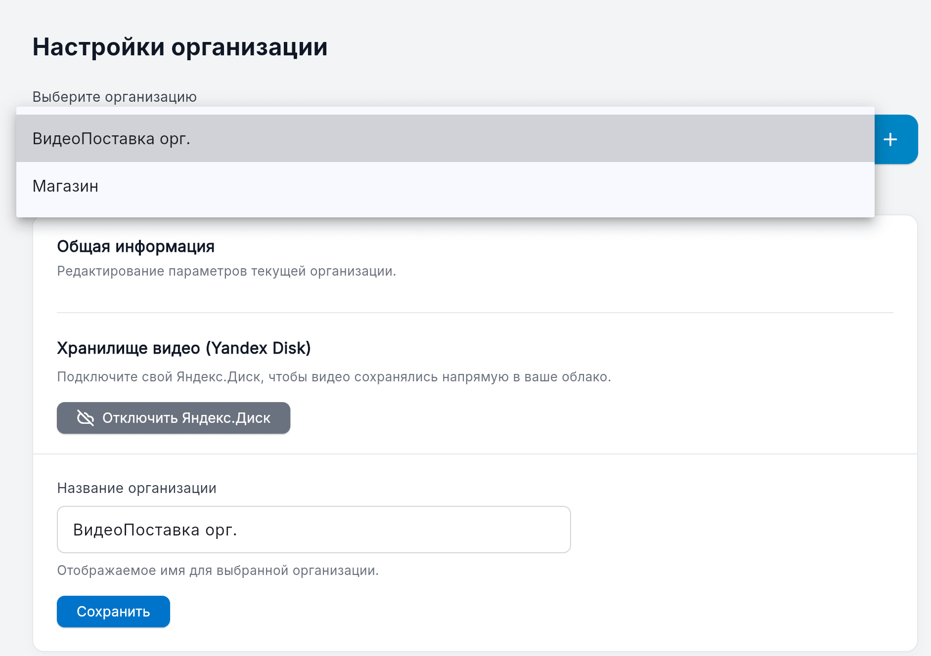The width and height of the screenshot is (931, 656).
Task: Focus the Название организации input field
Action: [x=314, y=530]
